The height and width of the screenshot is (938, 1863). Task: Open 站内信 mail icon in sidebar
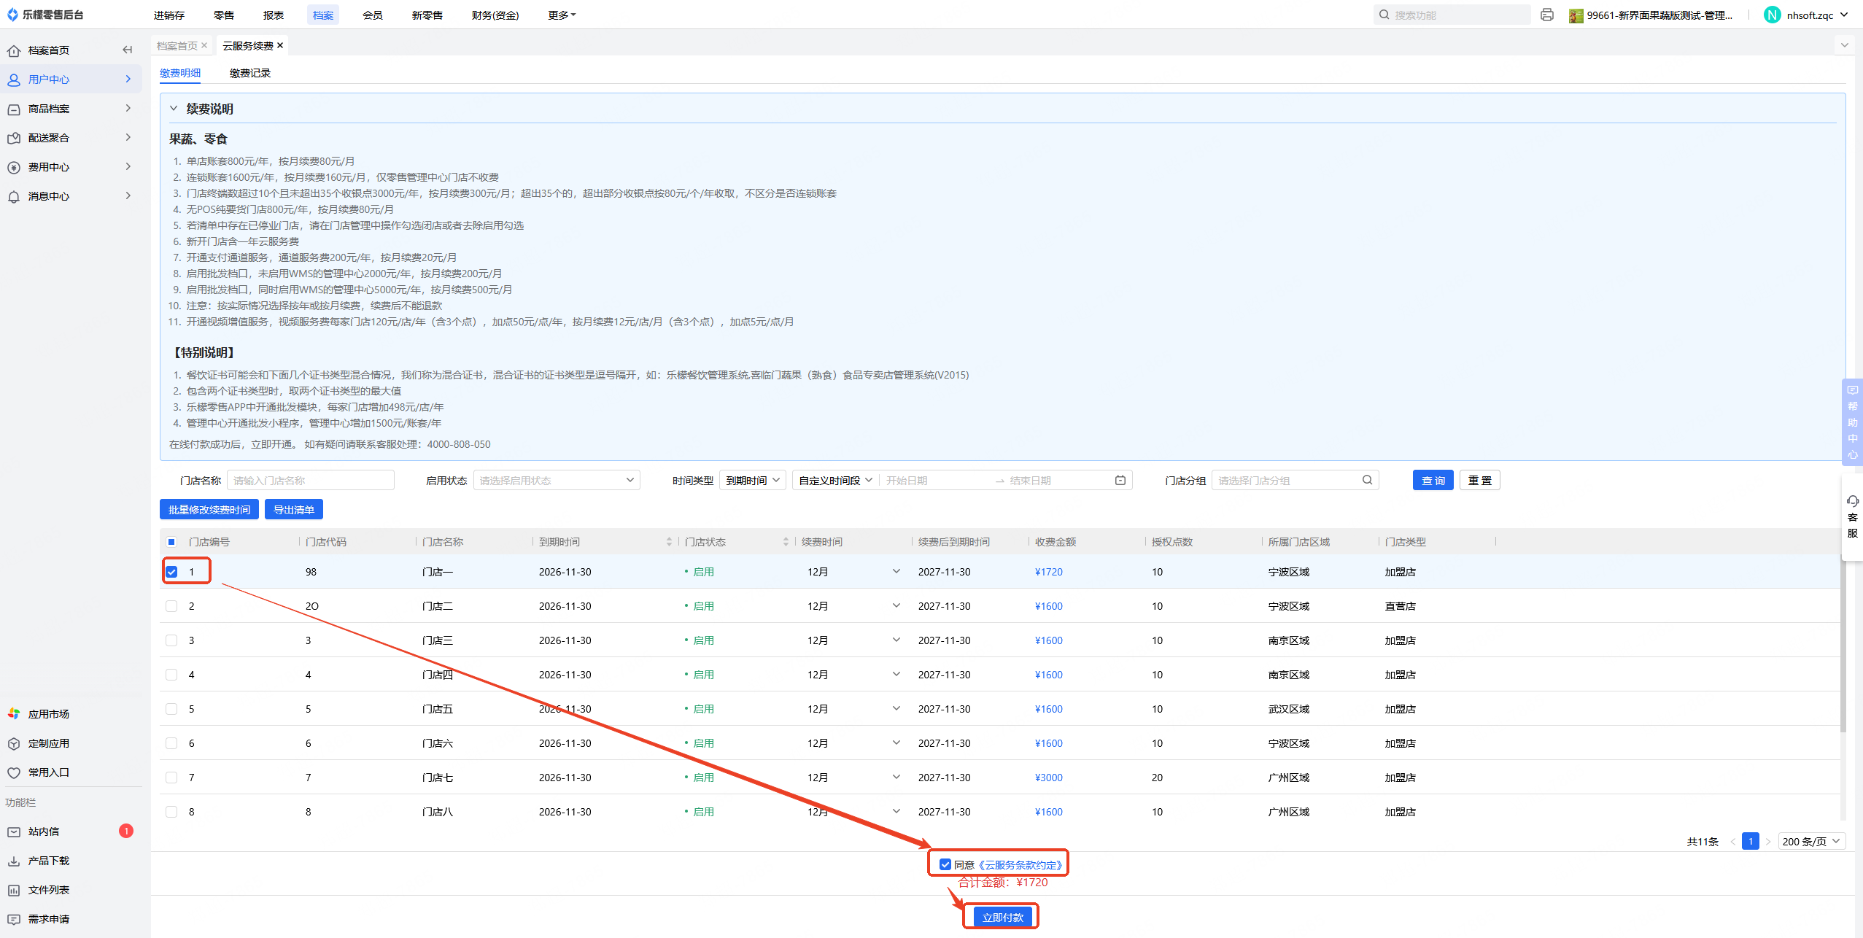coord(14,832)
